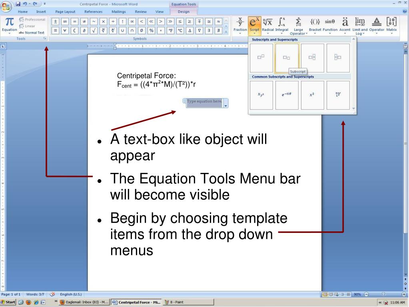Expand the Symbols gallery more arrow
The width and height of the screenshot is (409, 307).
coord(226,32)
